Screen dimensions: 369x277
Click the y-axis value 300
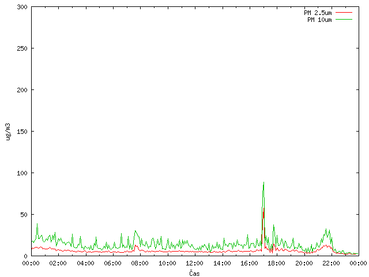(x=22, y=7)
